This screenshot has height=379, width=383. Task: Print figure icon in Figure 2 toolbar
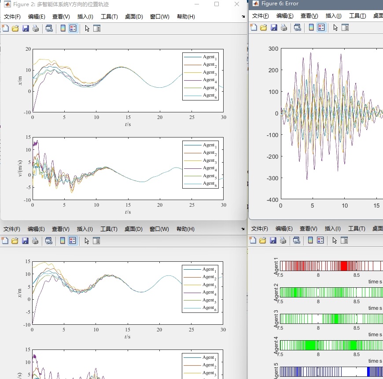tap(36, 28)
